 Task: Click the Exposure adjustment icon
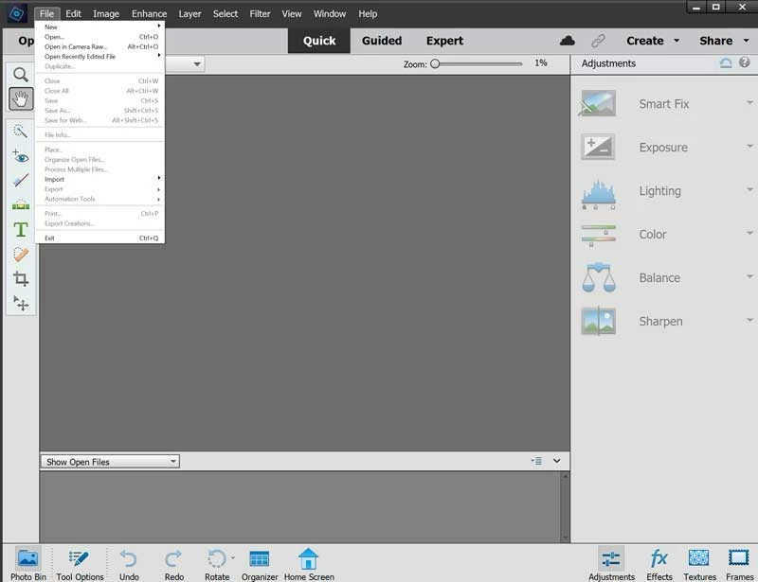click(x=599, y=147)
